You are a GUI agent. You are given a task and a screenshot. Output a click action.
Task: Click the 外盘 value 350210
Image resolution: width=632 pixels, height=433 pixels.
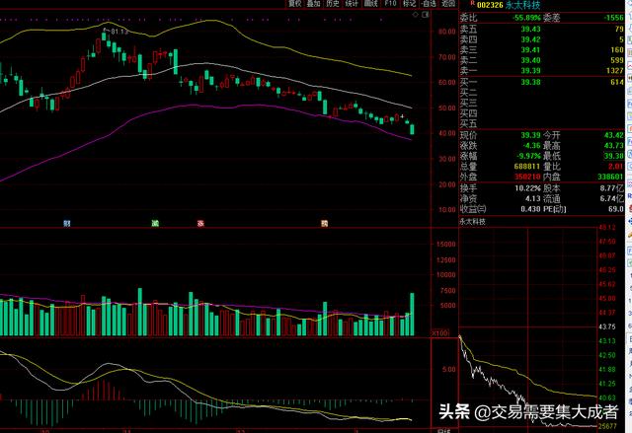point(527,178)
